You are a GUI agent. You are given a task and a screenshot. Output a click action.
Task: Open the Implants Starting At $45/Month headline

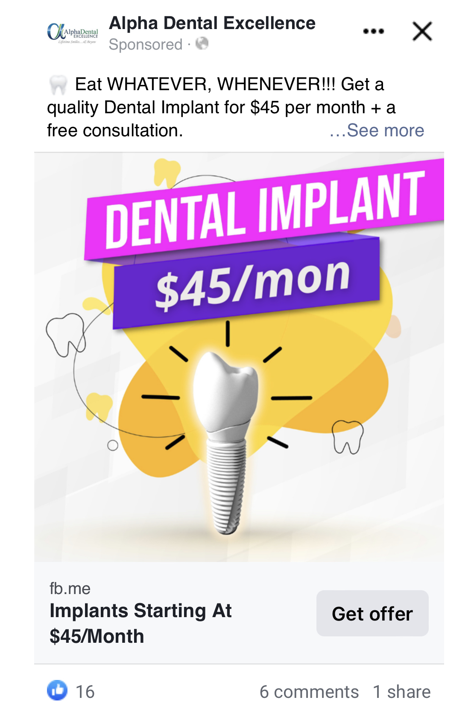click(140, 623)
